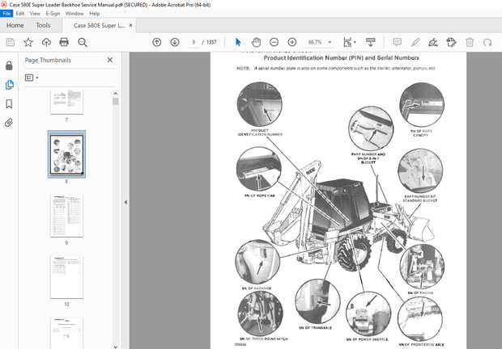Open the zoom level dropdown arrow
Viewport: 502px width, 349px height.
[330, 42]
